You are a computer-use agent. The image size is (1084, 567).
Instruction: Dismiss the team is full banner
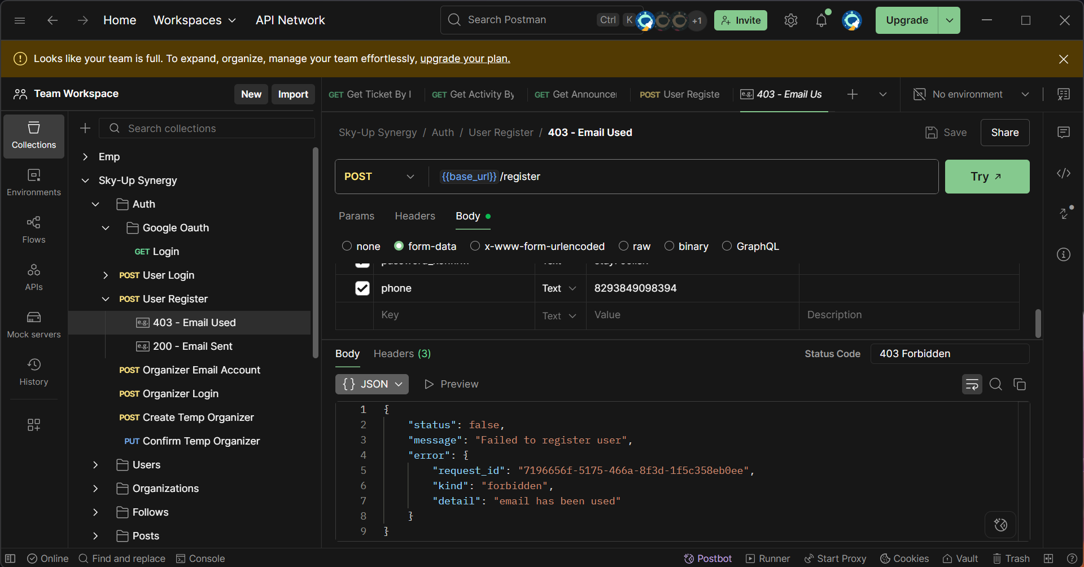1064,59
